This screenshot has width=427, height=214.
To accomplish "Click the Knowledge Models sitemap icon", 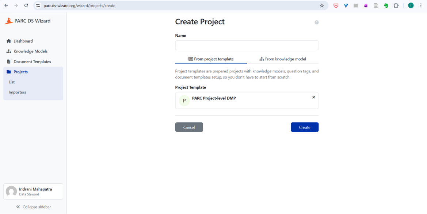I will 9,51.
